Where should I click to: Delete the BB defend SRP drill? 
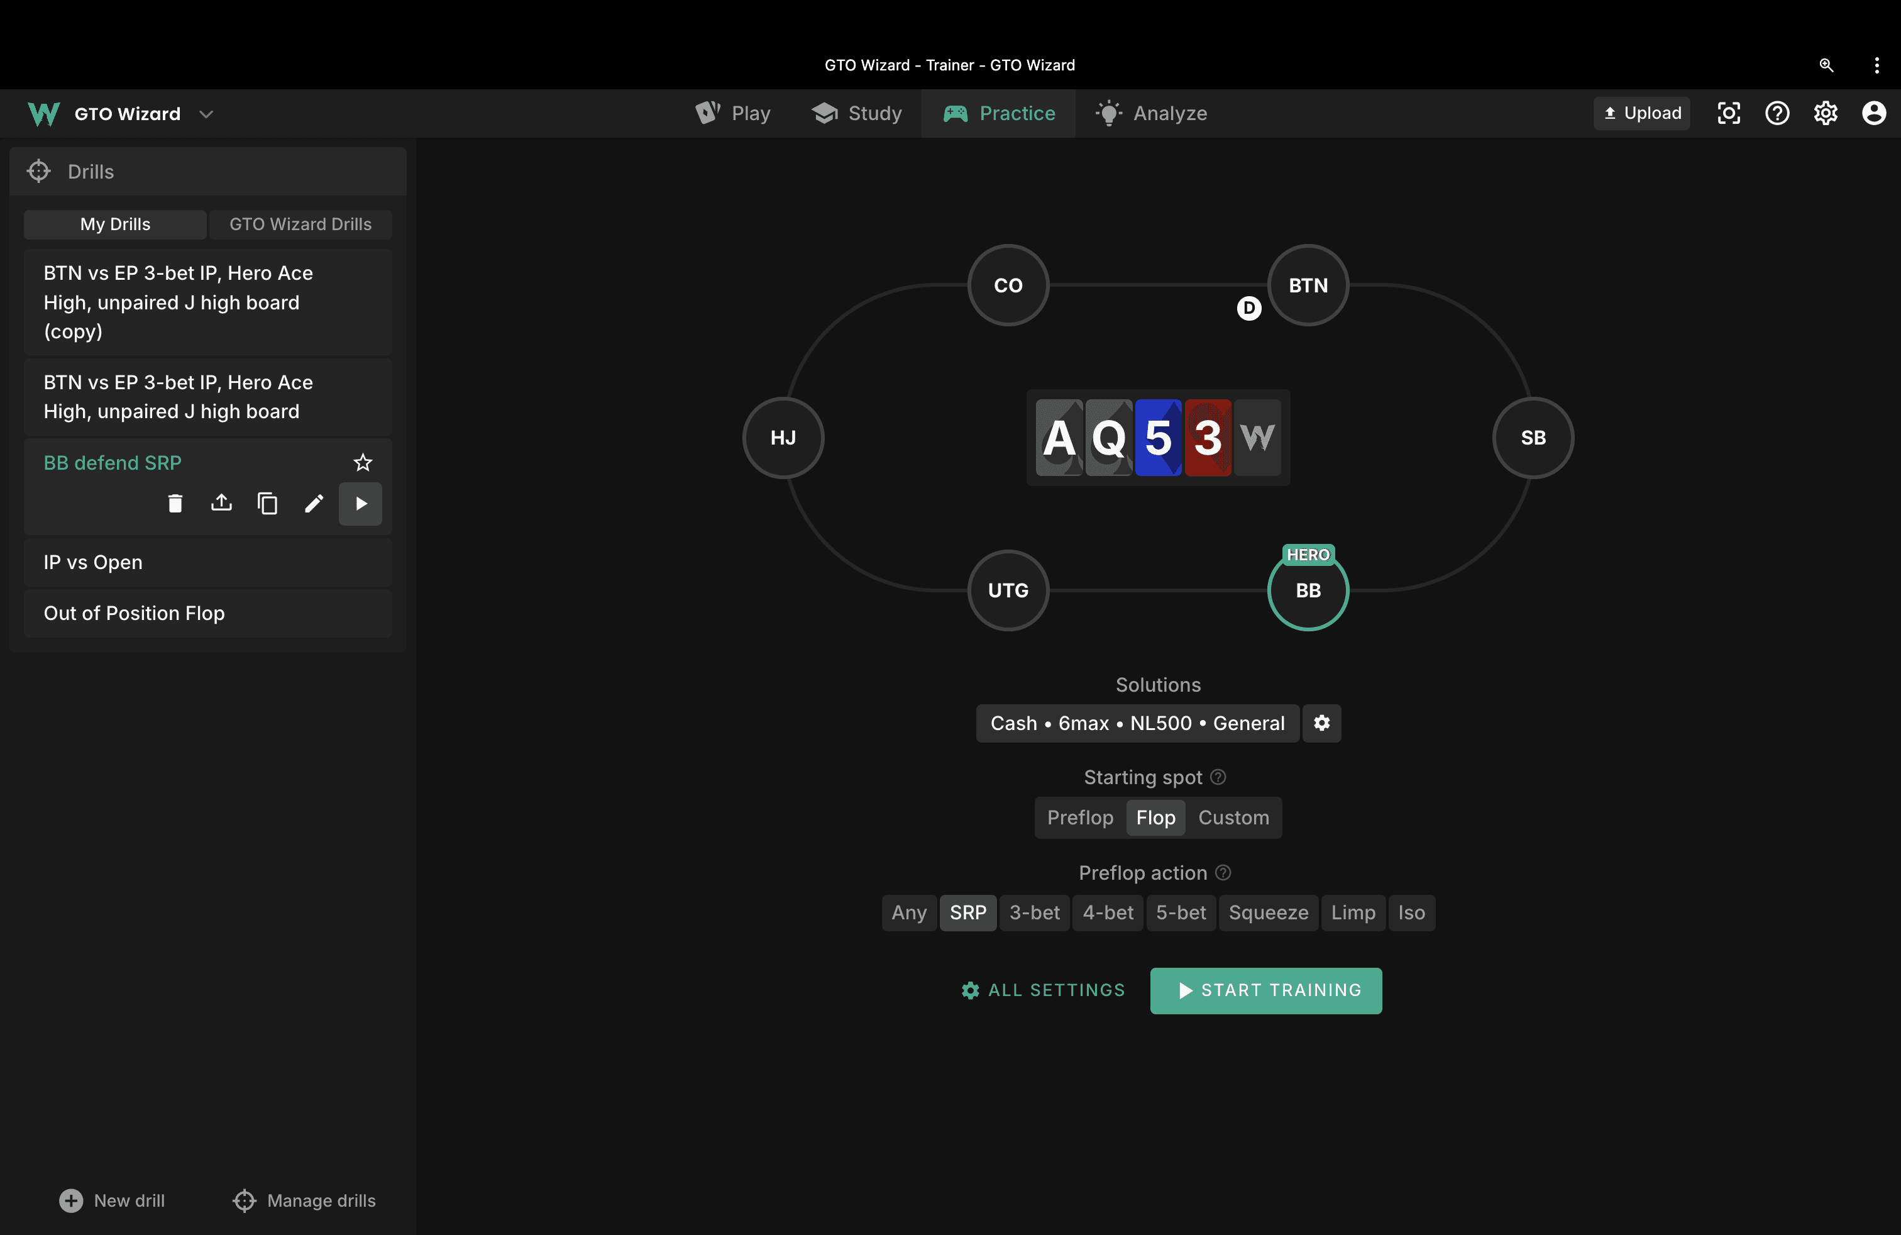click(x=175, y=503)
